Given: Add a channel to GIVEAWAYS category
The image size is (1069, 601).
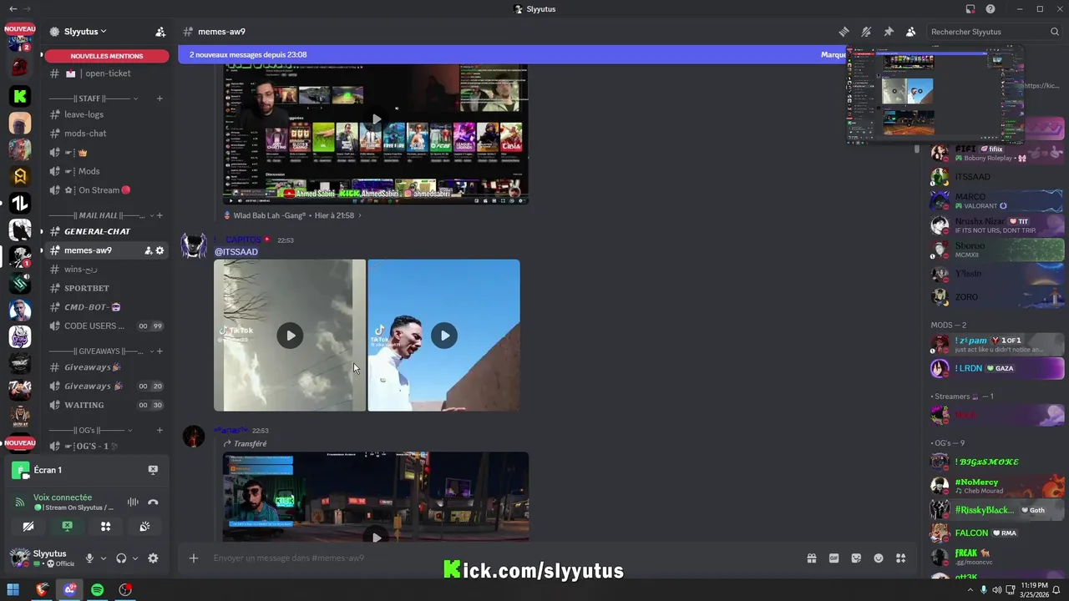Looking at the screenshot, I should click(160, 351).
